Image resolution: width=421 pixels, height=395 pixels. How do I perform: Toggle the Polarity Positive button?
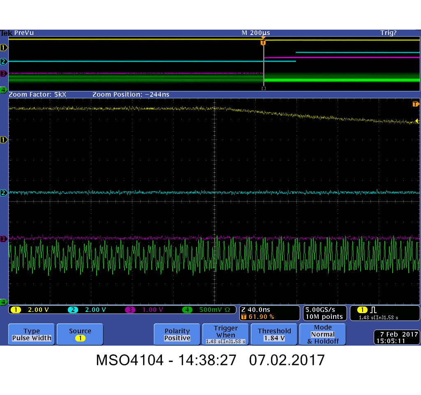(177, 334)
